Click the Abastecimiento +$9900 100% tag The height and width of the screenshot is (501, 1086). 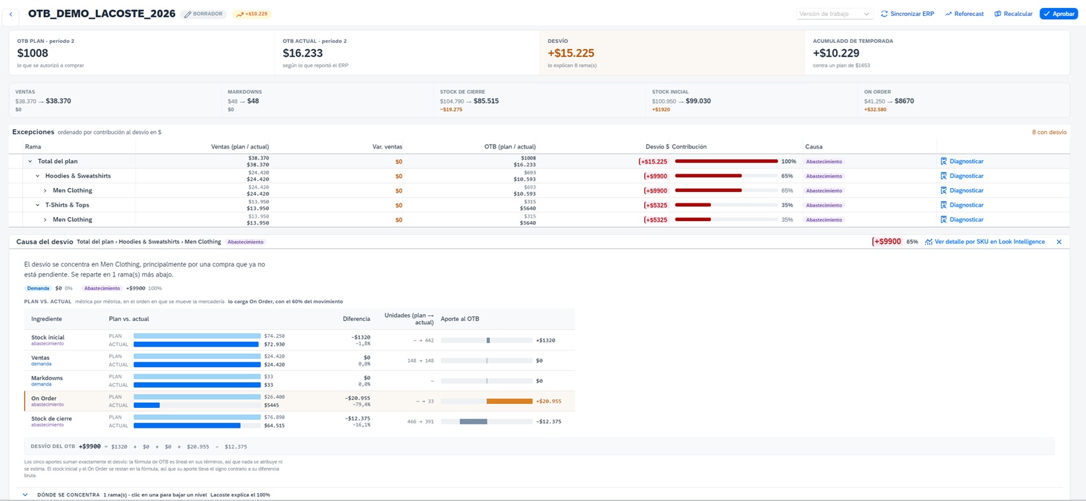[x=122, y=288]
